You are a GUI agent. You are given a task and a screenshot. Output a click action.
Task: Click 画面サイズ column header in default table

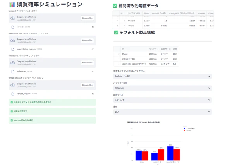click(166, 49)
